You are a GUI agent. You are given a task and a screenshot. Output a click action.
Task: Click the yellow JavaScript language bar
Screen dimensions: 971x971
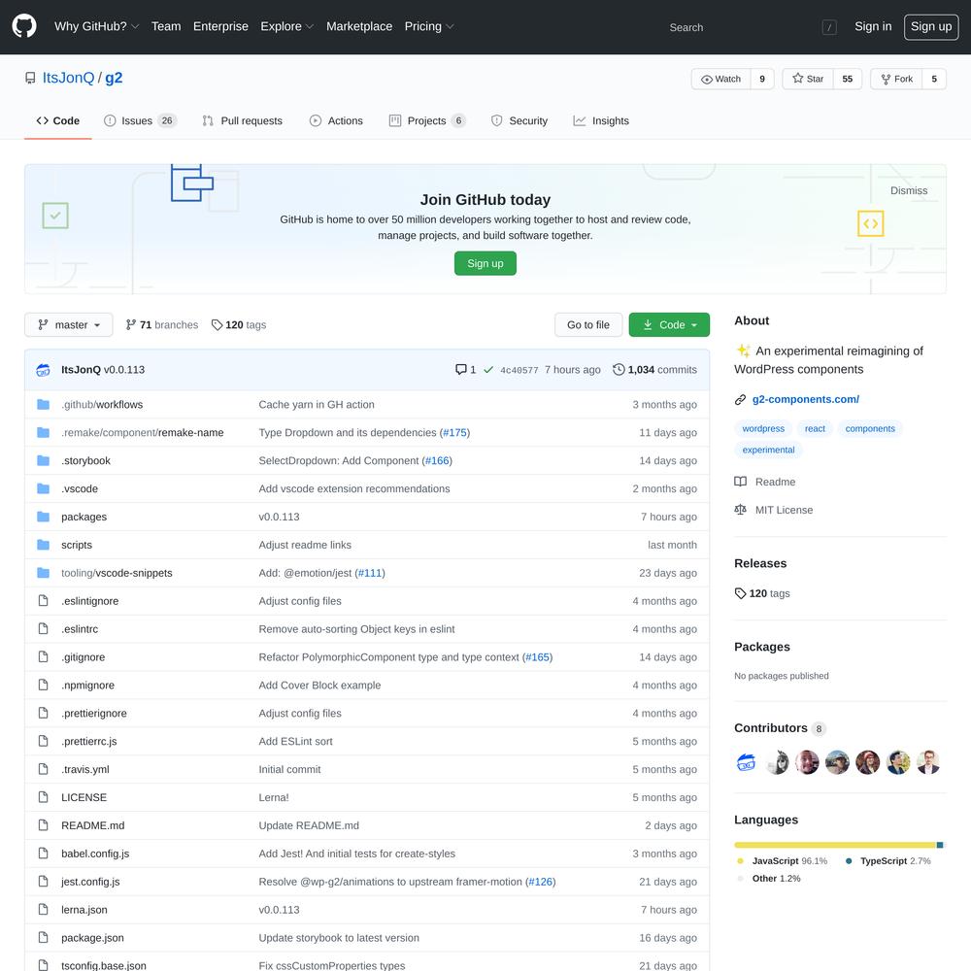[834, 845]
